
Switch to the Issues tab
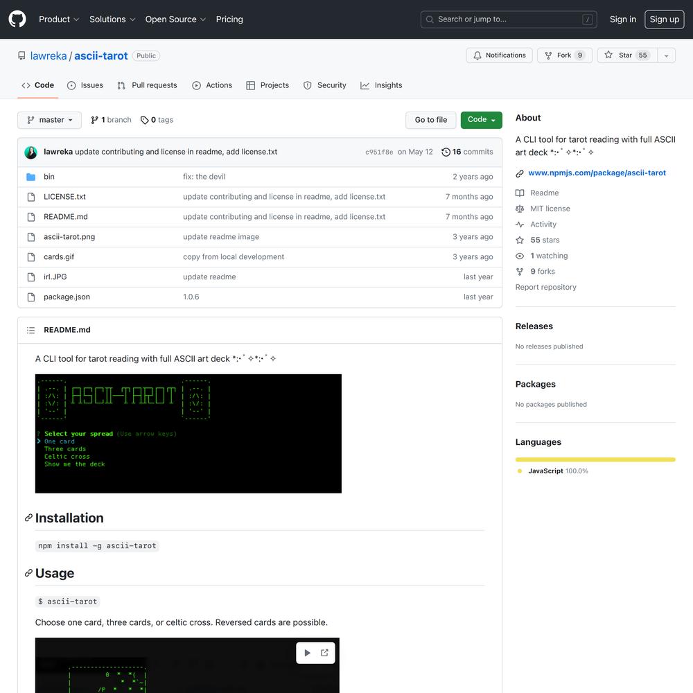85,85
